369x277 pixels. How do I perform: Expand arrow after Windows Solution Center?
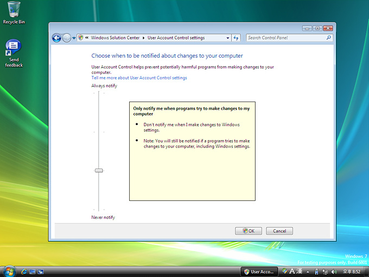tap(144, 38)
